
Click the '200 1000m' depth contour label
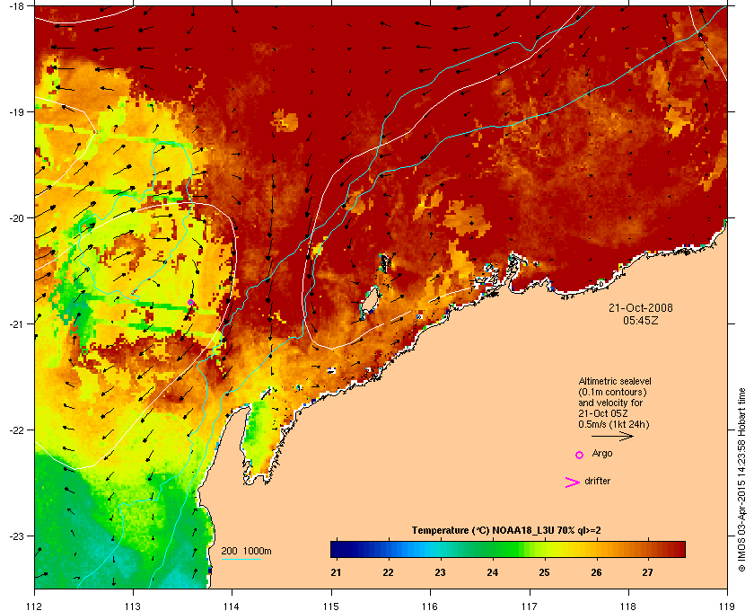pyautogui.click(x=246, y=551)
